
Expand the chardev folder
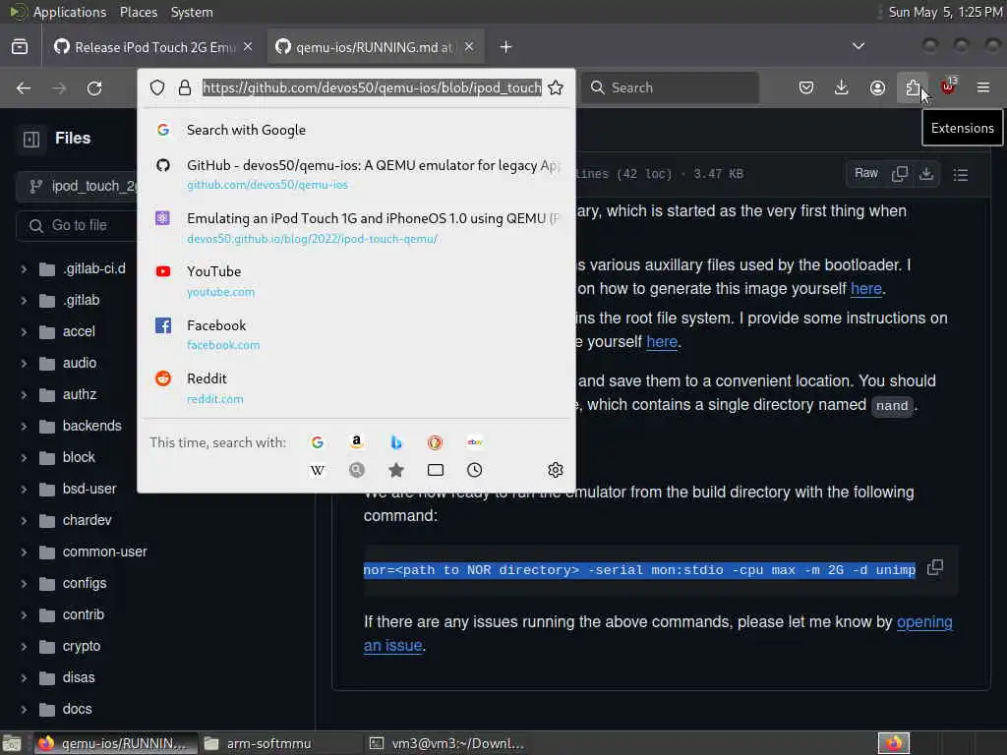[x=24, y=521]
